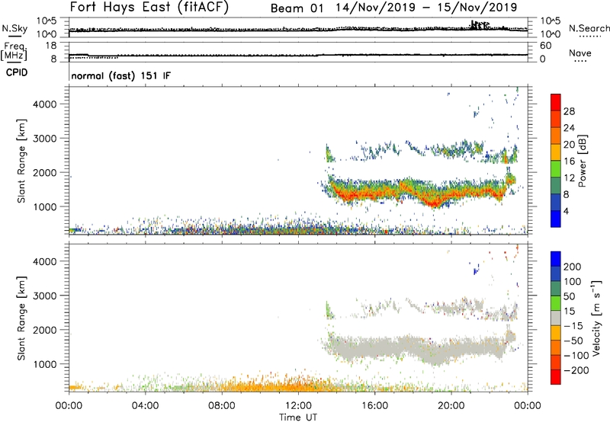610x422 pixels.
Task: Click the '04:00' time axis tick label
Action: tap(145, 406)
